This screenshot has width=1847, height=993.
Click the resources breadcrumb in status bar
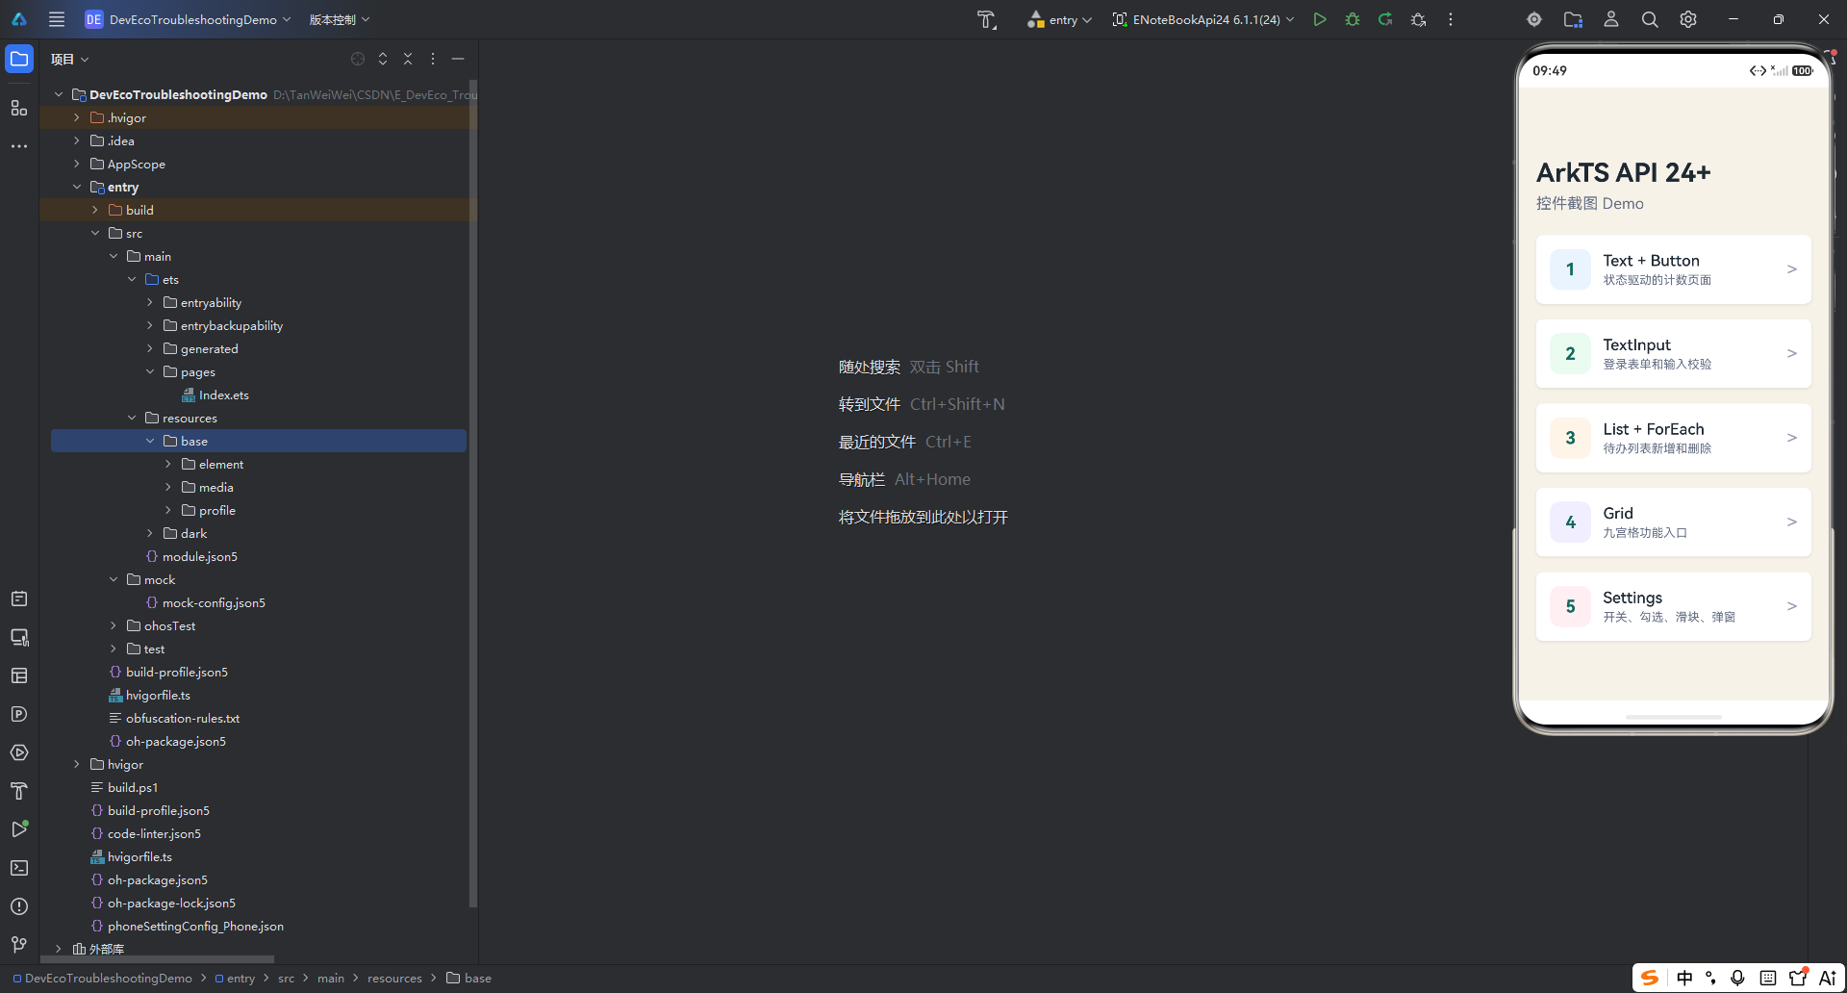(394, 979)
